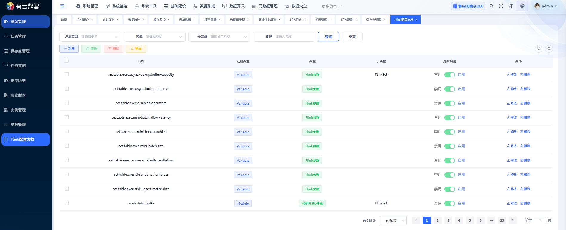Toggle search bar visibility with round search icon
Image resolution: width=566 pixels, height=230 pixels.
click(539, 49)
